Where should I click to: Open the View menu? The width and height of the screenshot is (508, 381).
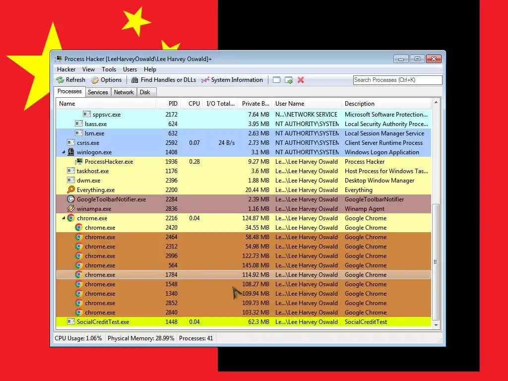(88, 69)
